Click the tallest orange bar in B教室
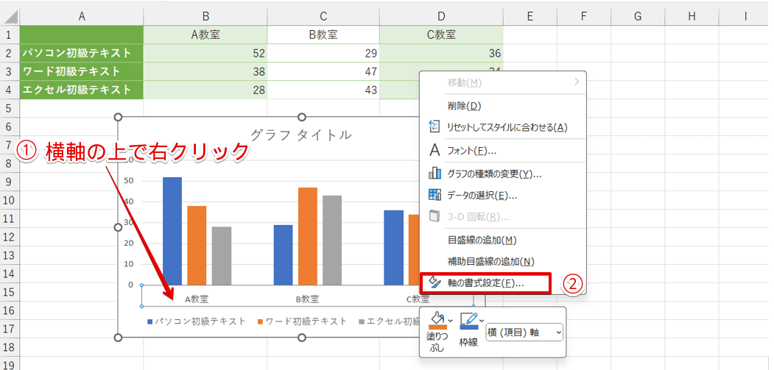 (307, 235)
